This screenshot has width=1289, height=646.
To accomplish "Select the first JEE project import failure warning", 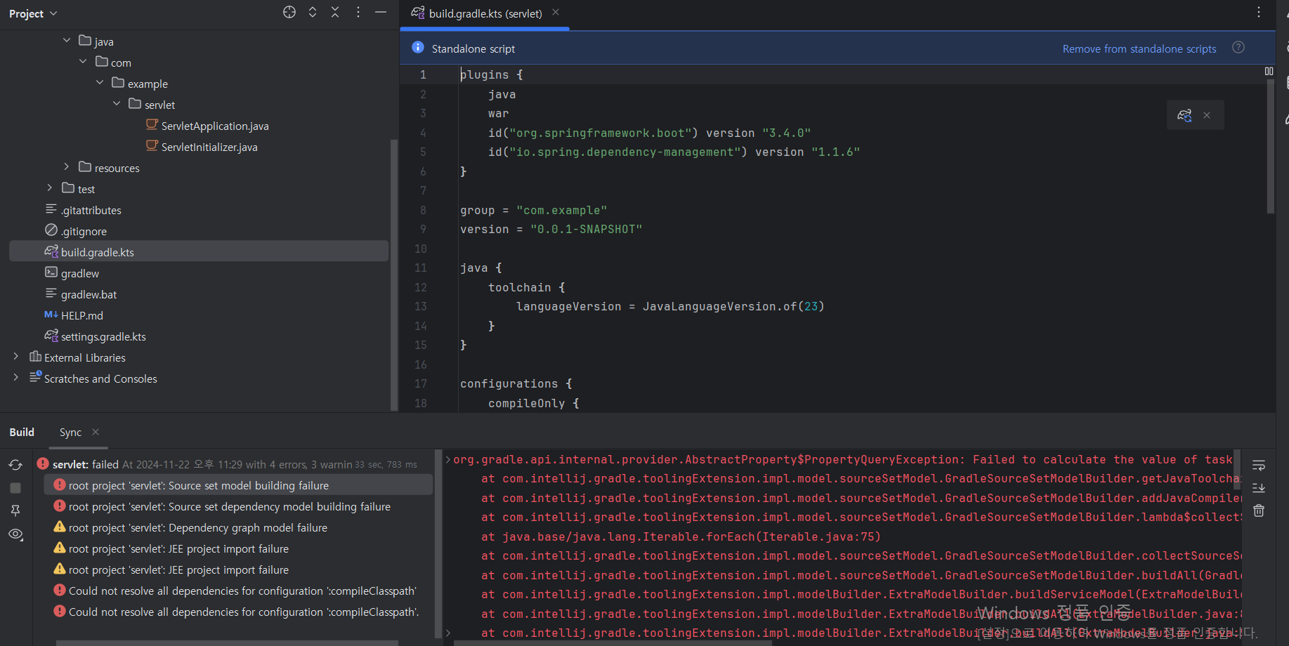I will [178, 548].
